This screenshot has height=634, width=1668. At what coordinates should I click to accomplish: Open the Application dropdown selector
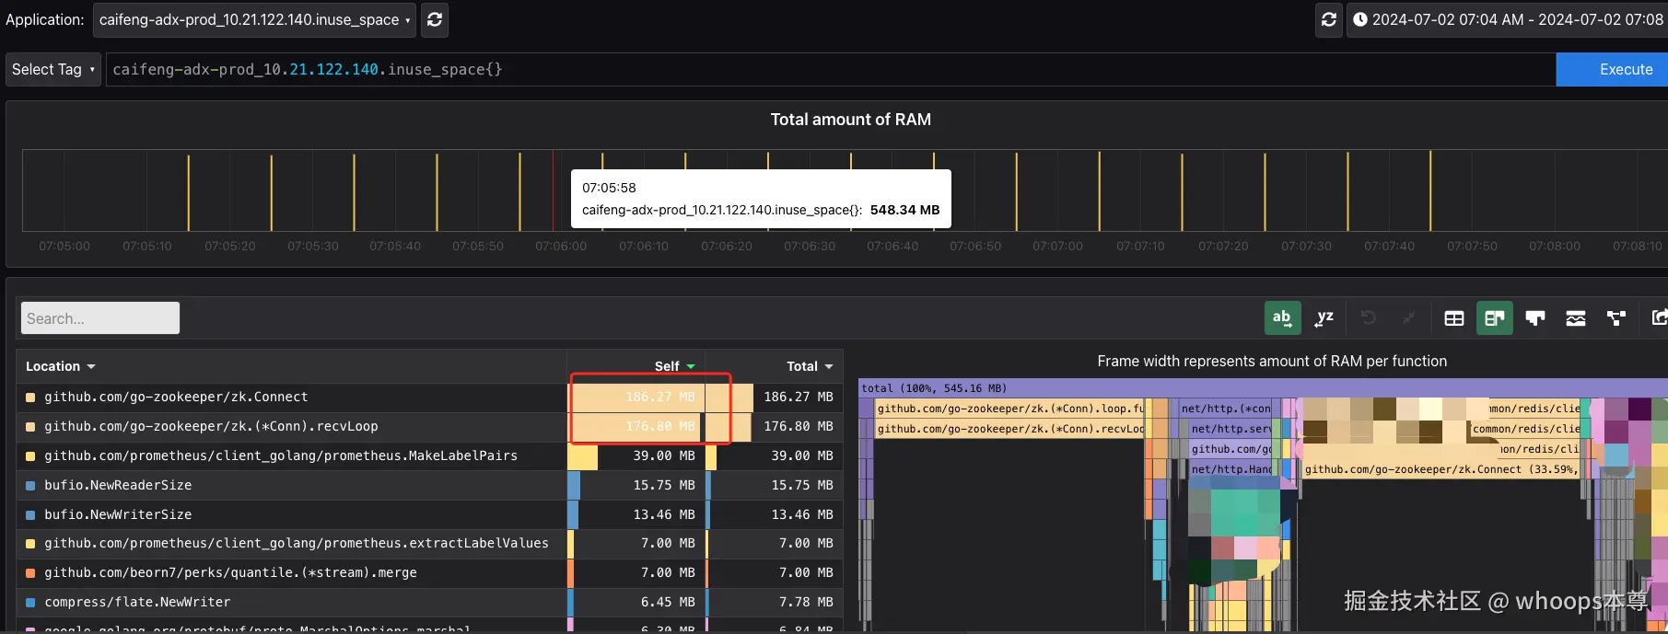point(254,19)
